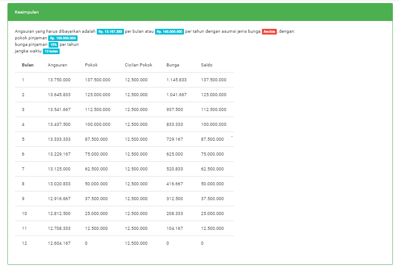
Task: Click Saldo column cell 50.000.000
Action: pos(212,184)
